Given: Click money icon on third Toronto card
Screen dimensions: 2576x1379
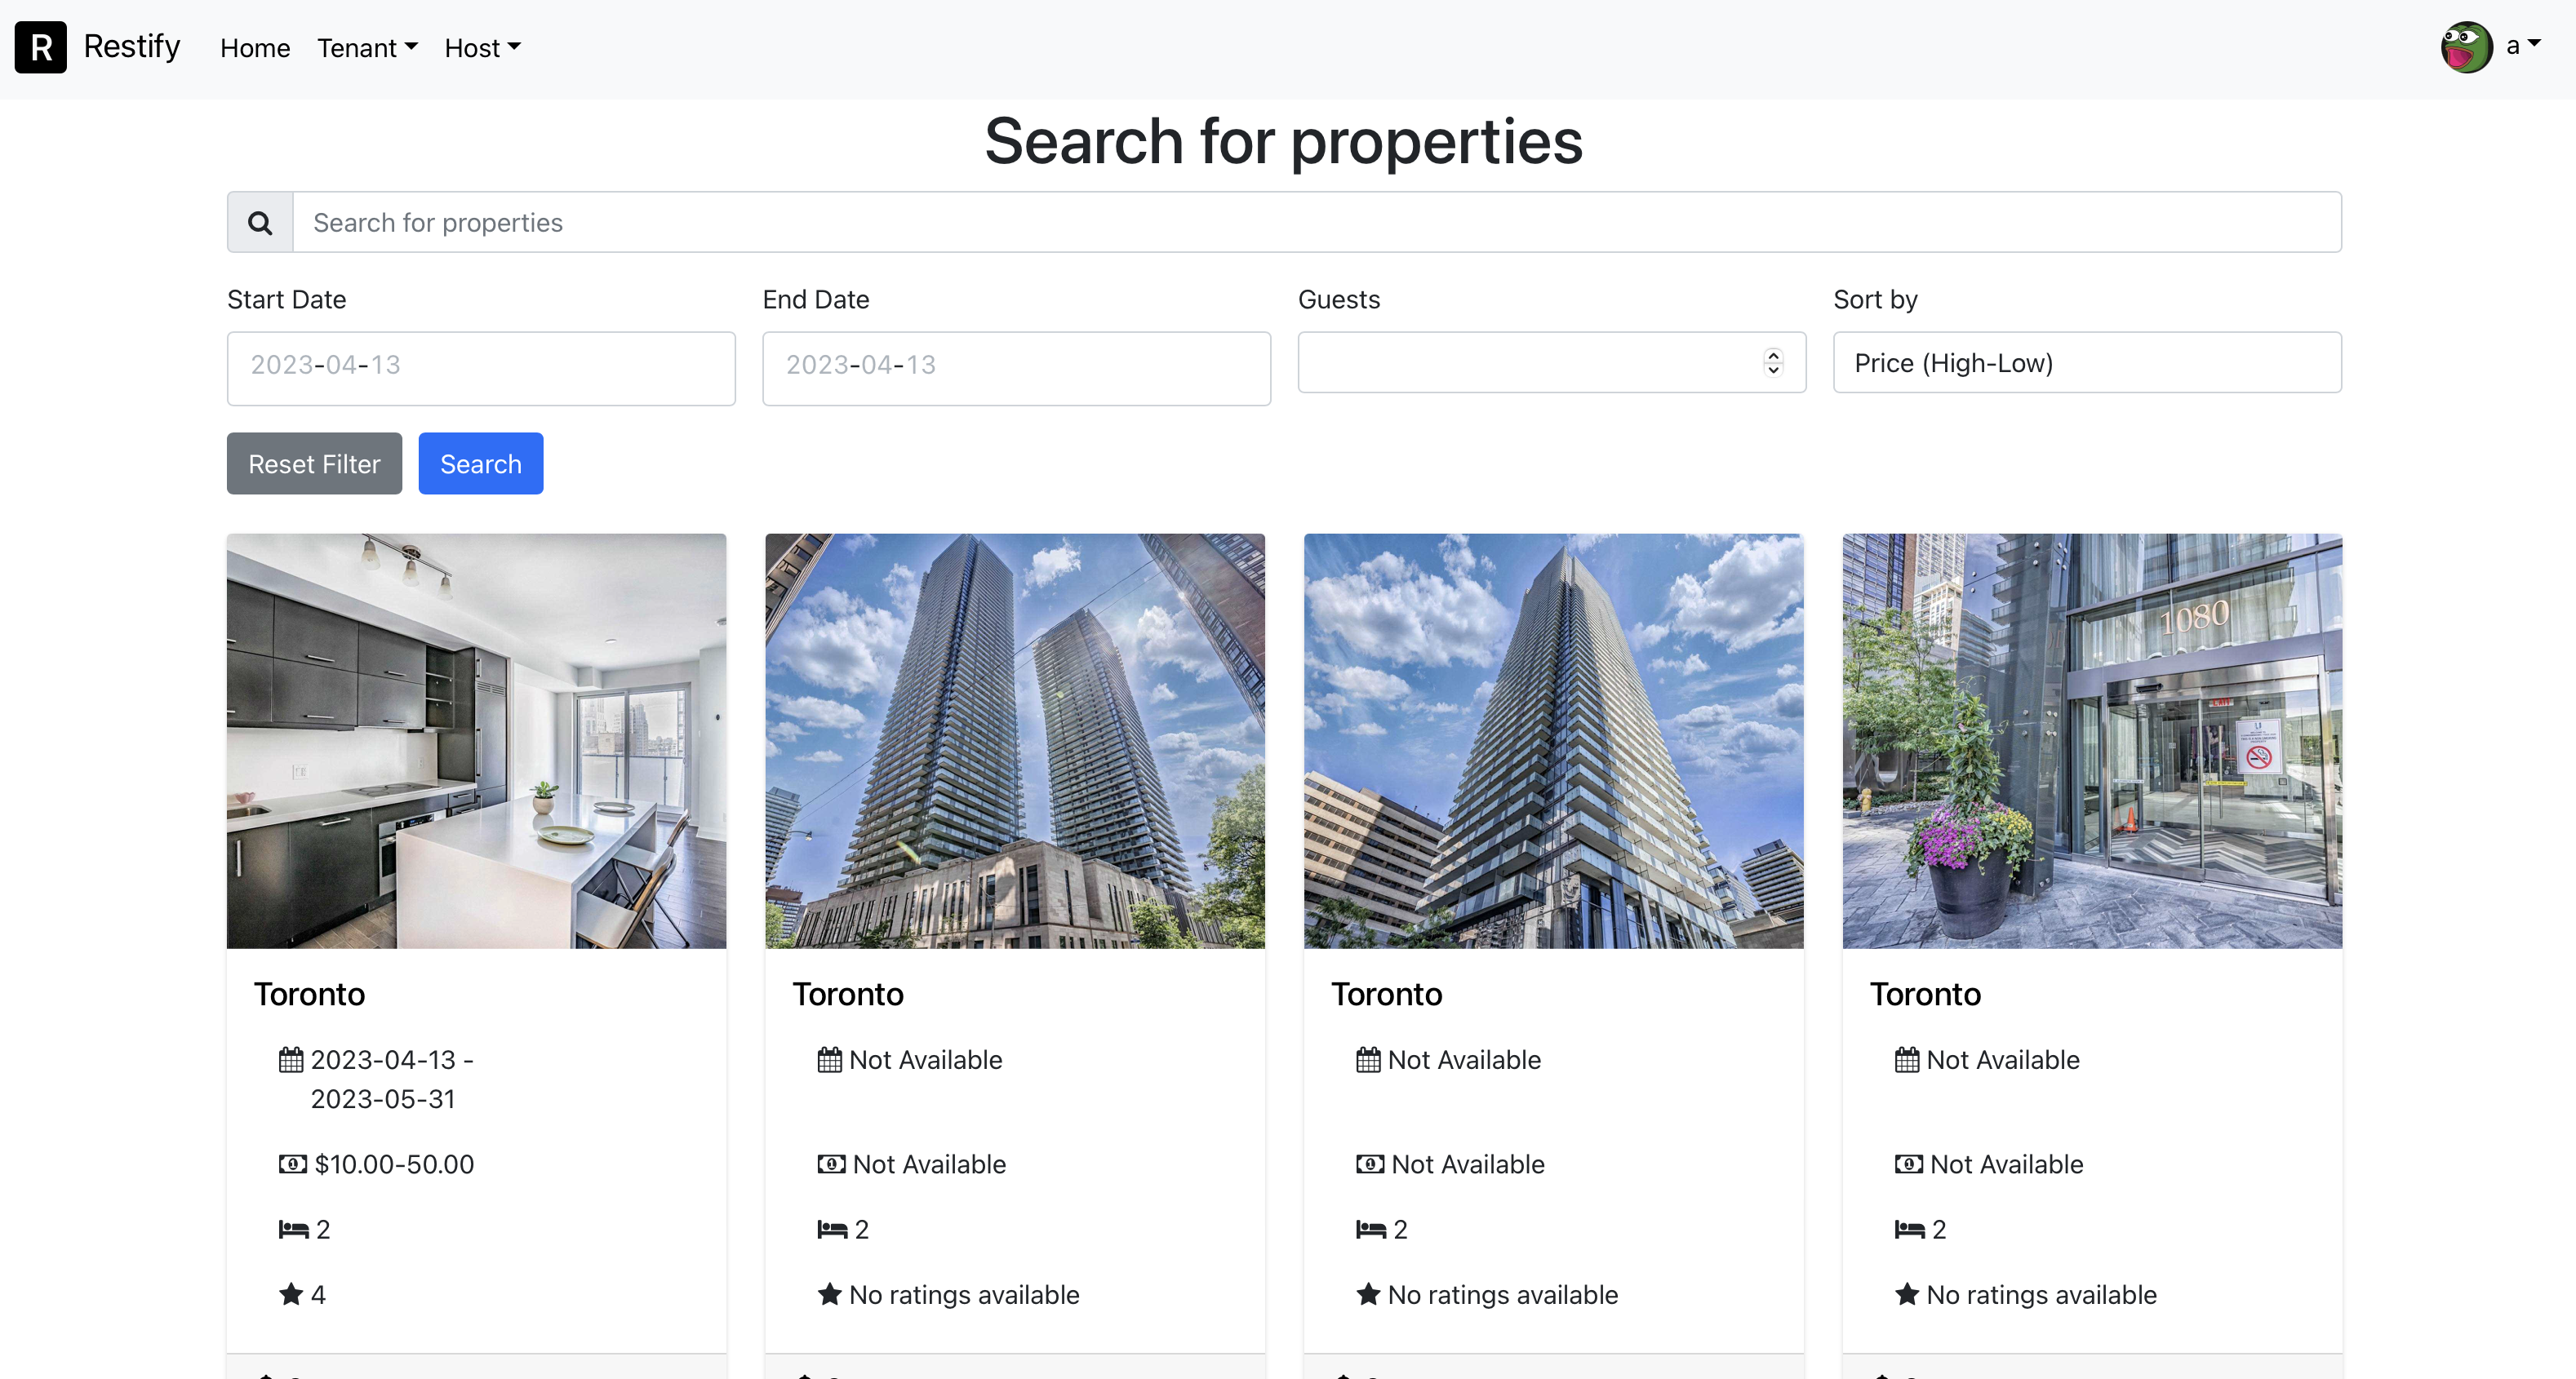Looking at the screenshot, I should [x=1370, y=1164].
